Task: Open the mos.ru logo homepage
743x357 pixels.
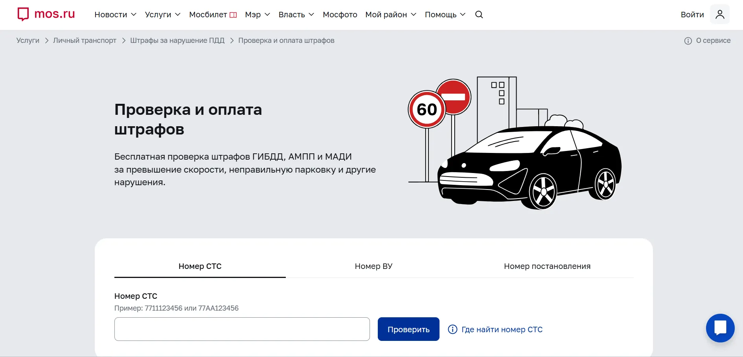Action: (x=46, y=14)
